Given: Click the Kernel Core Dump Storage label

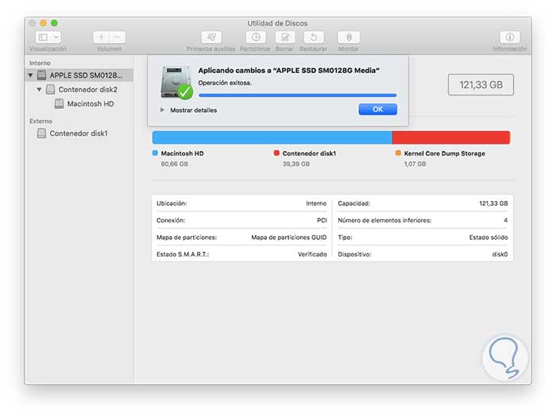Looking at the screenshot, I should click(445, 153).
